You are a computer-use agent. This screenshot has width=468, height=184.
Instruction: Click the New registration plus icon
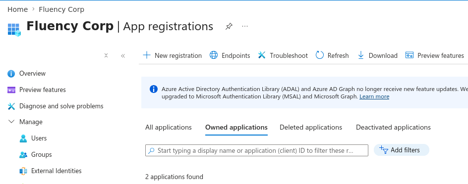[147, 55]
